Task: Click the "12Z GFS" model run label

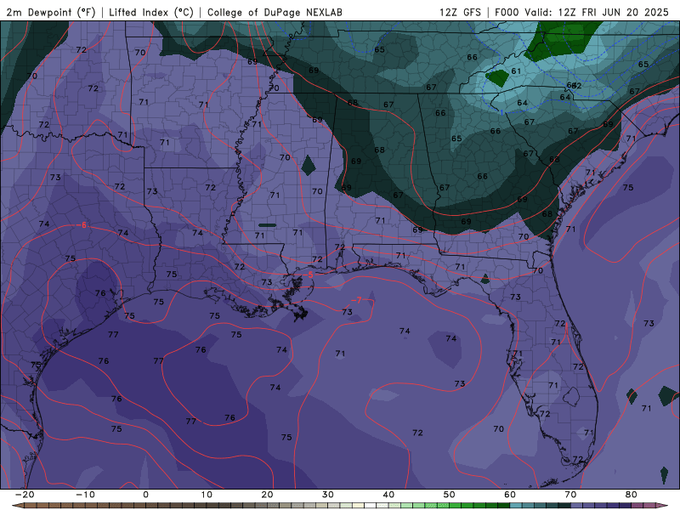Action: [460, 12]
